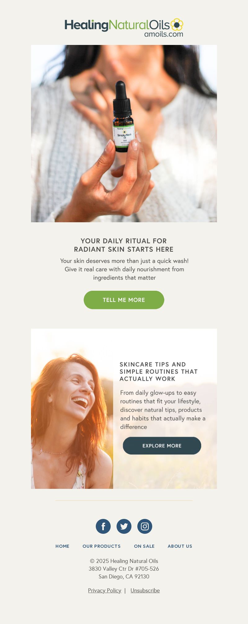Click the Valley Ctr Dr address line

[124, 569]
